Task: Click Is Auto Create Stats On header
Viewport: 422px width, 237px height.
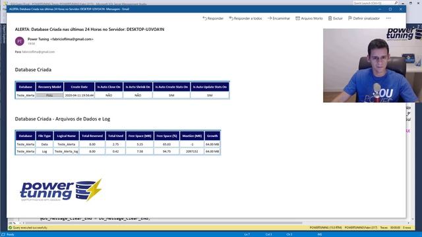Action: click(171, 87)
